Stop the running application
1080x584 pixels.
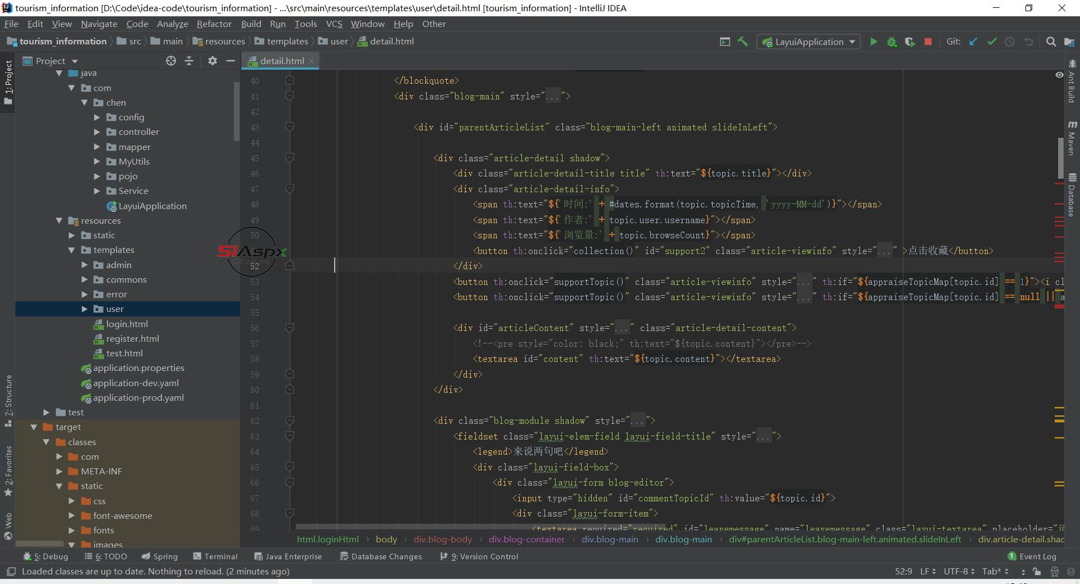928,42
